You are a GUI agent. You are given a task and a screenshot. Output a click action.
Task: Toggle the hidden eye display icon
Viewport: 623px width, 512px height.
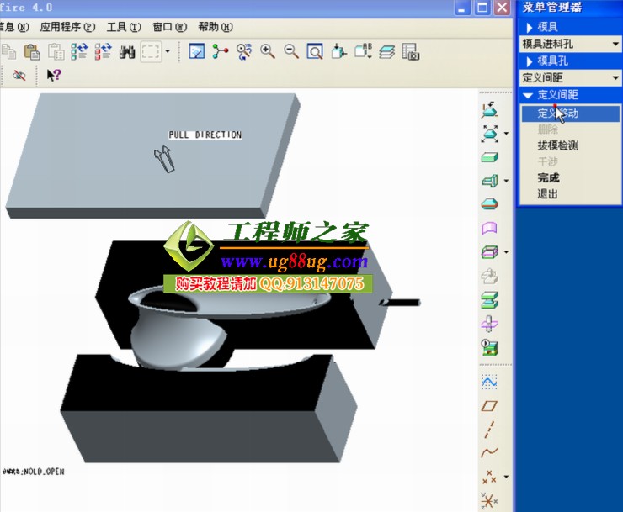(x=19, y=76)
